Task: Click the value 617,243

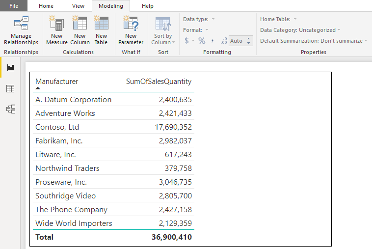Action: point(178,155)
